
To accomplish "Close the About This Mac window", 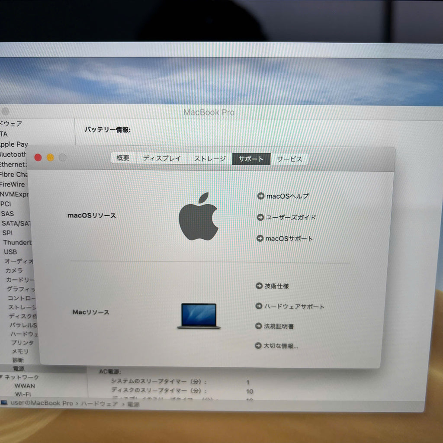I will [x=38, y=157].
